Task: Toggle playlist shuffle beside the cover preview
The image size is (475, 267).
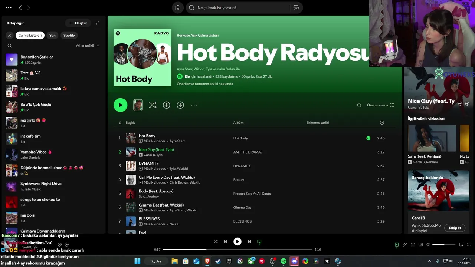Action: (x=153, y=105)
